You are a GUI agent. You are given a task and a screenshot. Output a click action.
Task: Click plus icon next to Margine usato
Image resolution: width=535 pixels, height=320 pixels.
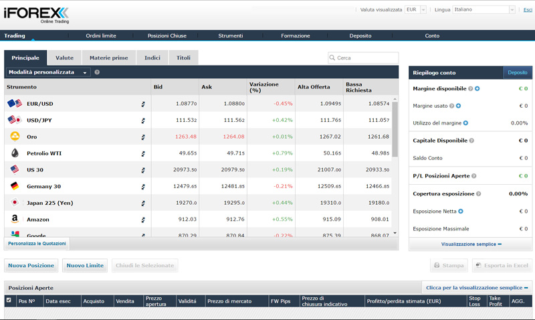click(459, 106)
